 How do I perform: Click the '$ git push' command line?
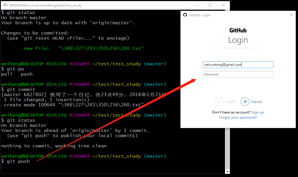[x=15, y=161]
